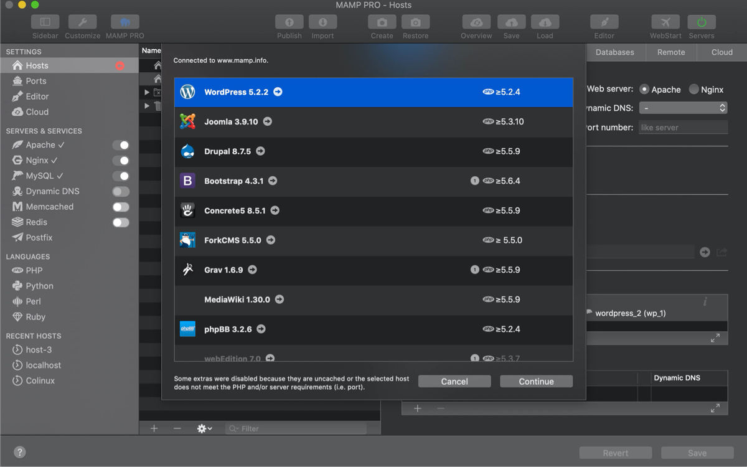Click the cloud Save toolbar icon

511,22
